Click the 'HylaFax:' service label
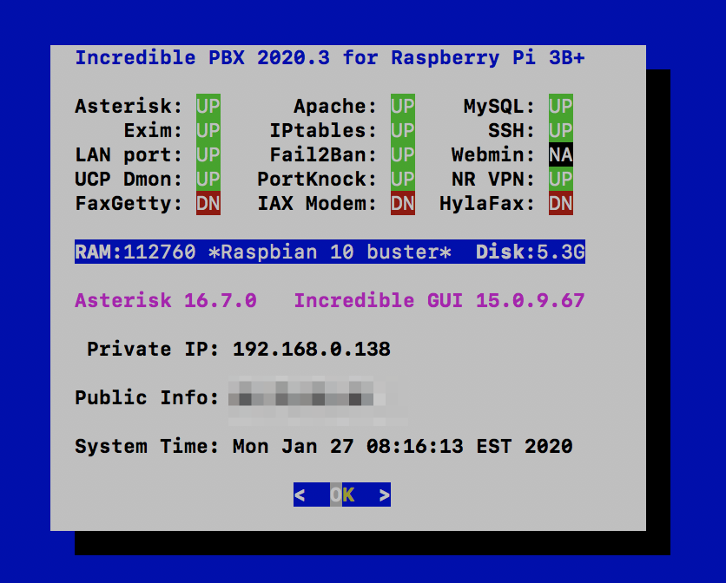The height and width of the screenshot is (583, 726). point(487,204)
